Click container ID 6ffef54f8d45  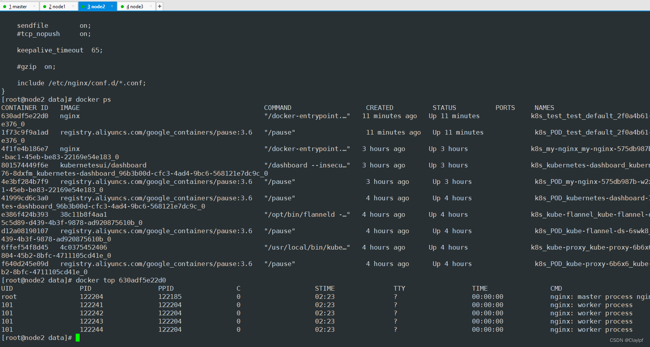coord(25,247)
